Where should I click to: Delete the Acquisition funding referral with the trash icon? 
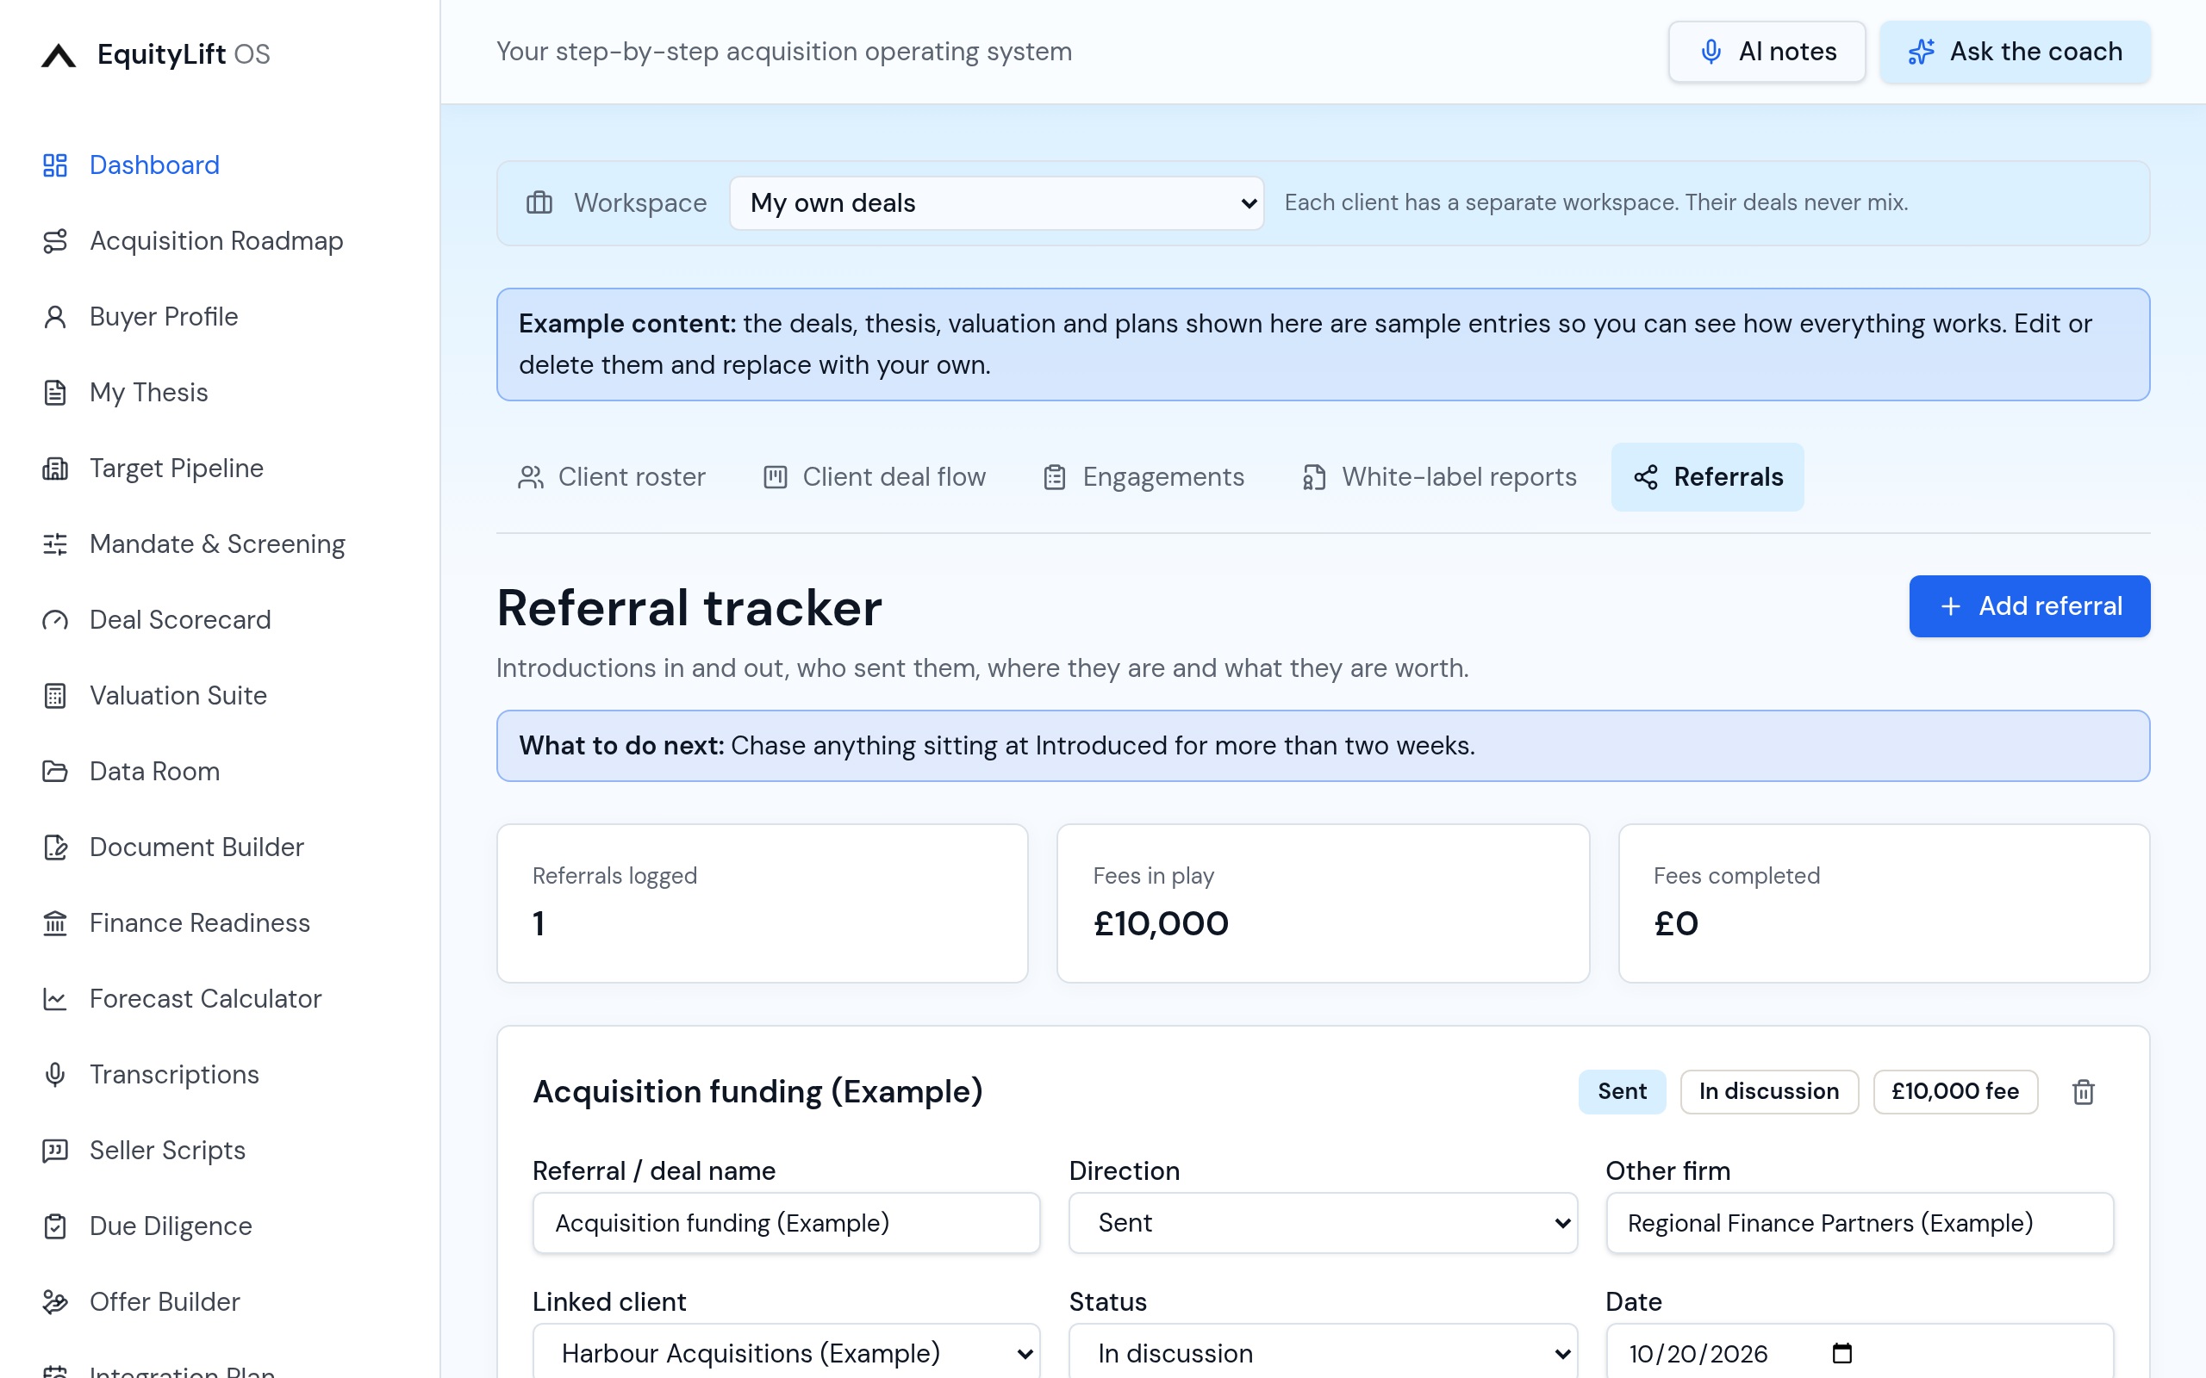coord(2083,1092)
